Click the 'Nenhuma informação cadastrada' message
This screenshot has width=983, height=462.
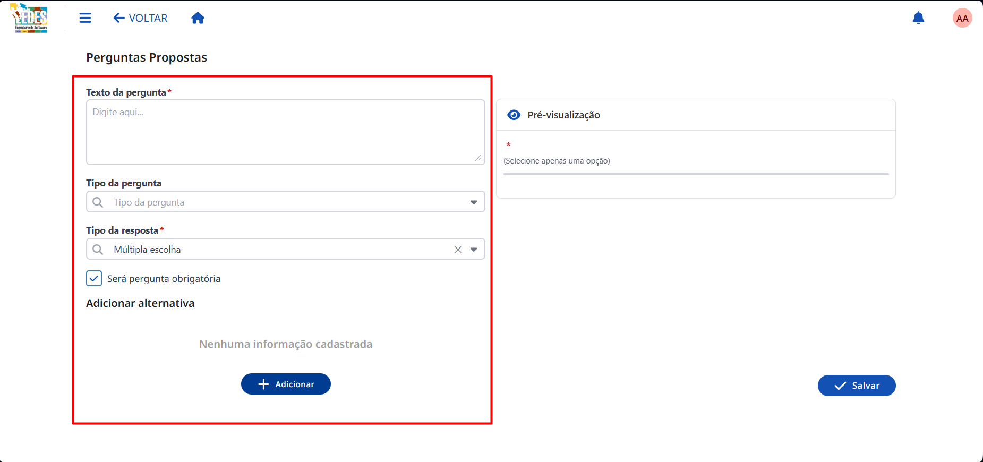(x=286, y=344)
